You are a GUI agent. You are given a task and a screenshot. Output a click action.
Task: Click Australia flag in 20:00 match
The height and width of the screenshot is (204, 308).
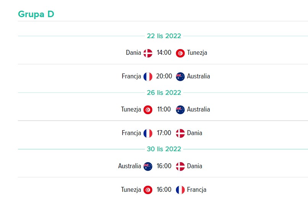click(x=180, y=76)
